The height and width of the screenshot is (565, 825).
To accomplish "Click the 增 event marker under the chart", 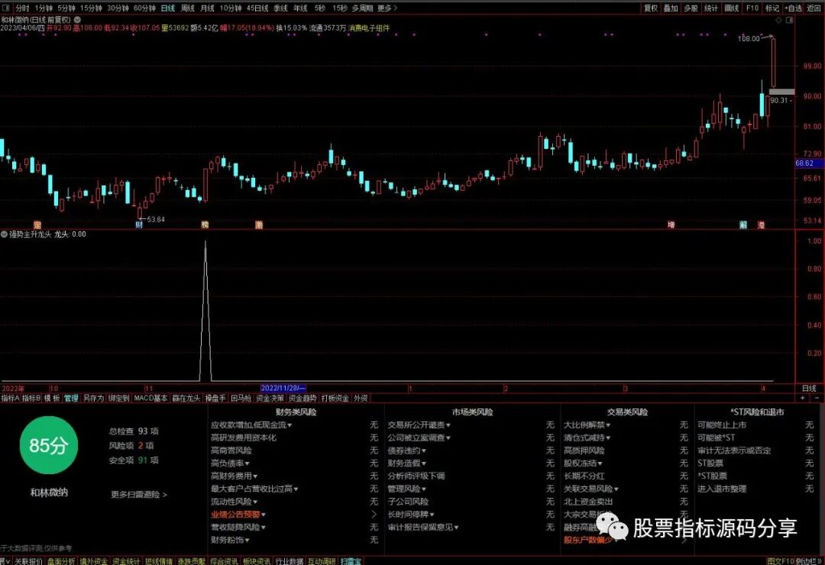I will point(671,224).
